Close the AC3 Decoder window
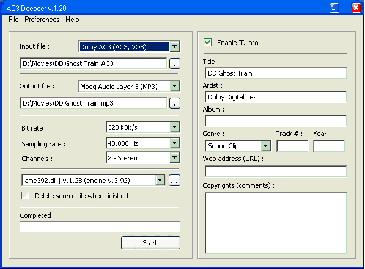Viewport: 365px width, 269px height. [356, 8]
